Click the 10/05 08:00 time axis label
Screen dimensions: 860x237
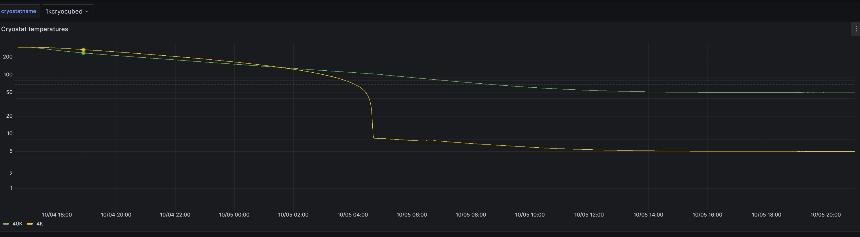pos(471,215)
